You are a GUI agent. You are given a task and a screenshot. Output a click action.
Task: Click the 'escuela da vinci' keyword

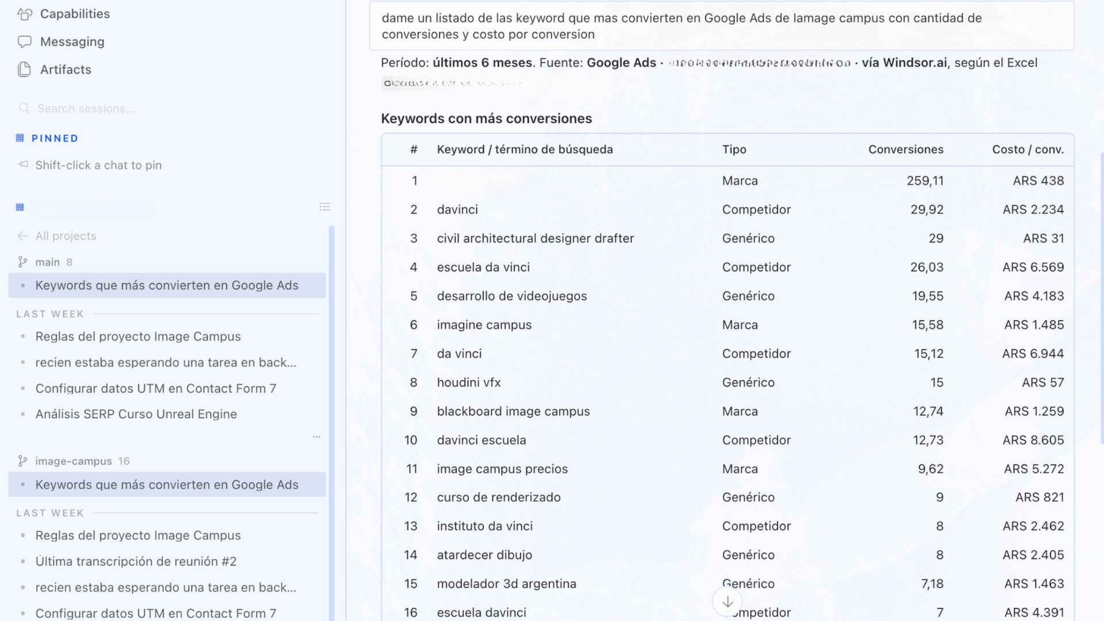483,267
